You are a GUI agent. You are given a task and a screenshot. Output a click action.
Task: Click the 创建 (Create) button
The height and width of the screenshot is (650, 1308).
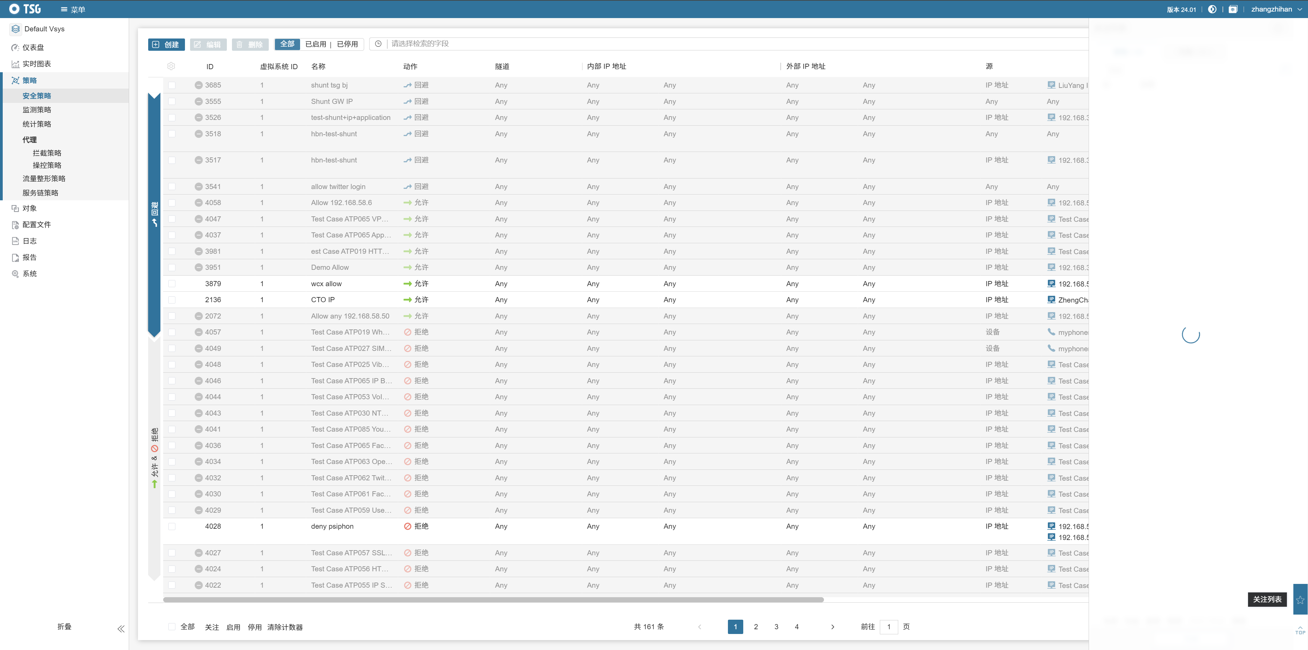pos(166,44)
